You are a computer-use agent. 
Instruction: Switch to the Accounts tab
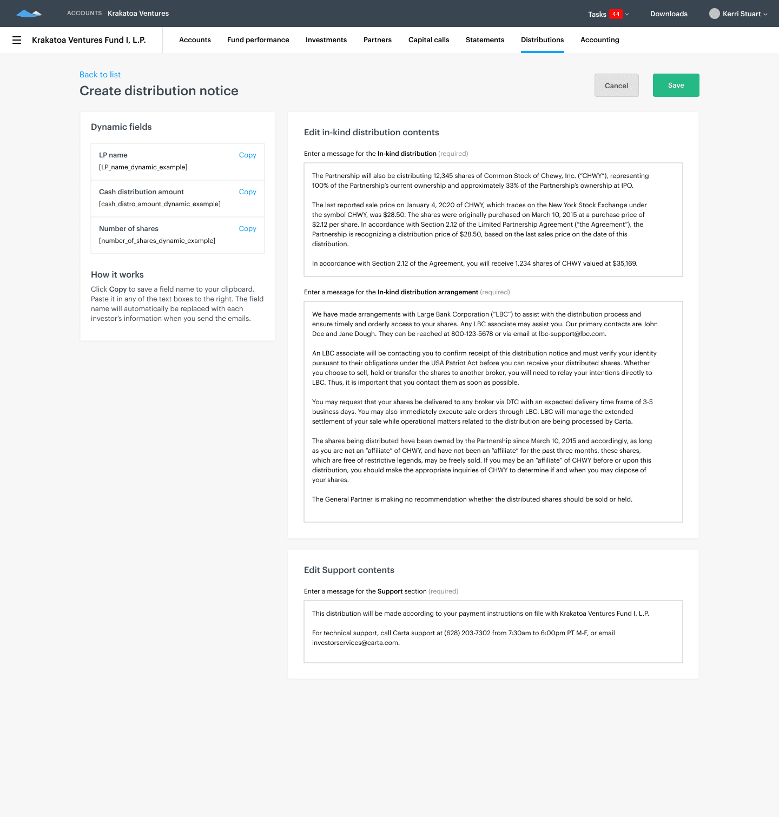click(195, 40)
